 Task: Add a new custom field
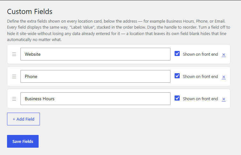tap(23, 119)
